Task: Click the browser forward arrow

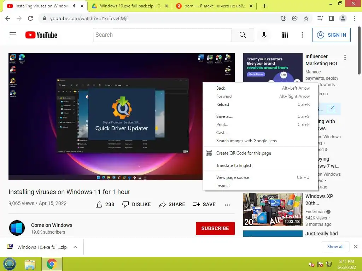Action: point(19,18)
